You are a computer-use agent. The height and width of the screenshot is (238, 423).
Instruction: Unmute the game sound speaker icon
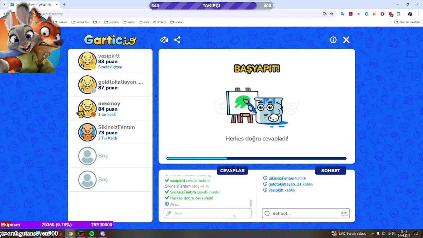tap(164, 40)
